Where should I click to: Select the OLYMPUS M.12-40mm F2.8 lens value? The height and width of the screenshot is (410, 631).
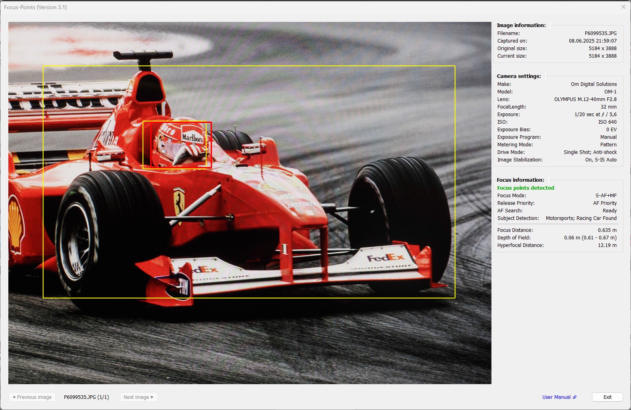click(585, 99)
